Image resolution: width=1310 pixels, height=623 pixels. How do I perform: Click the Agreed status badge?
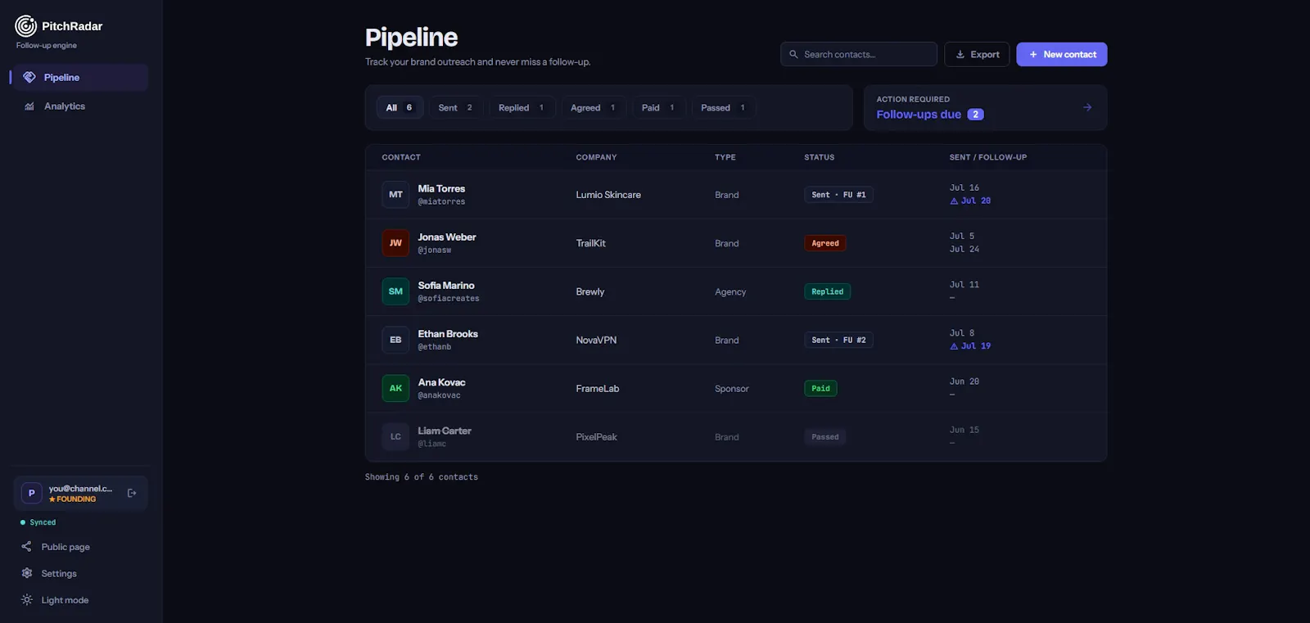(x=825, y=243)
